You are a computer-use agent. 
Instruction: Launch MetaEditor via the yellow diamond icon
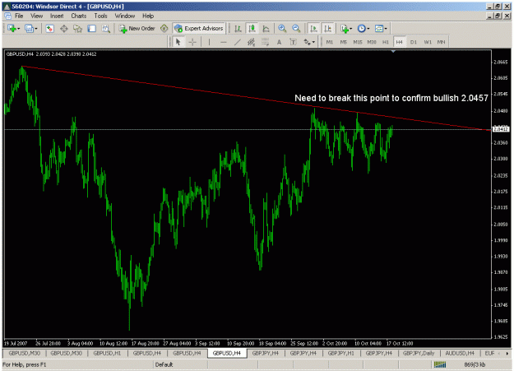(164, 29)
